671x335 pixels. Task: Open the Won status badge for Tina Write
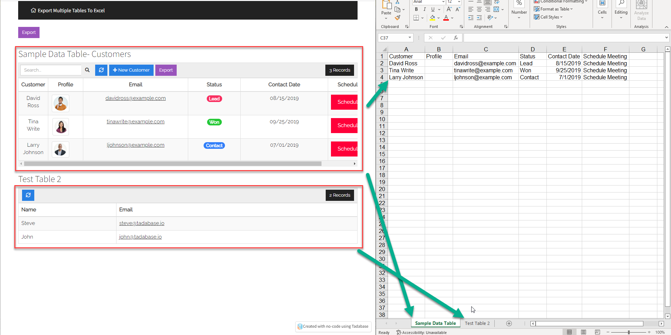[x=214, y=122]
